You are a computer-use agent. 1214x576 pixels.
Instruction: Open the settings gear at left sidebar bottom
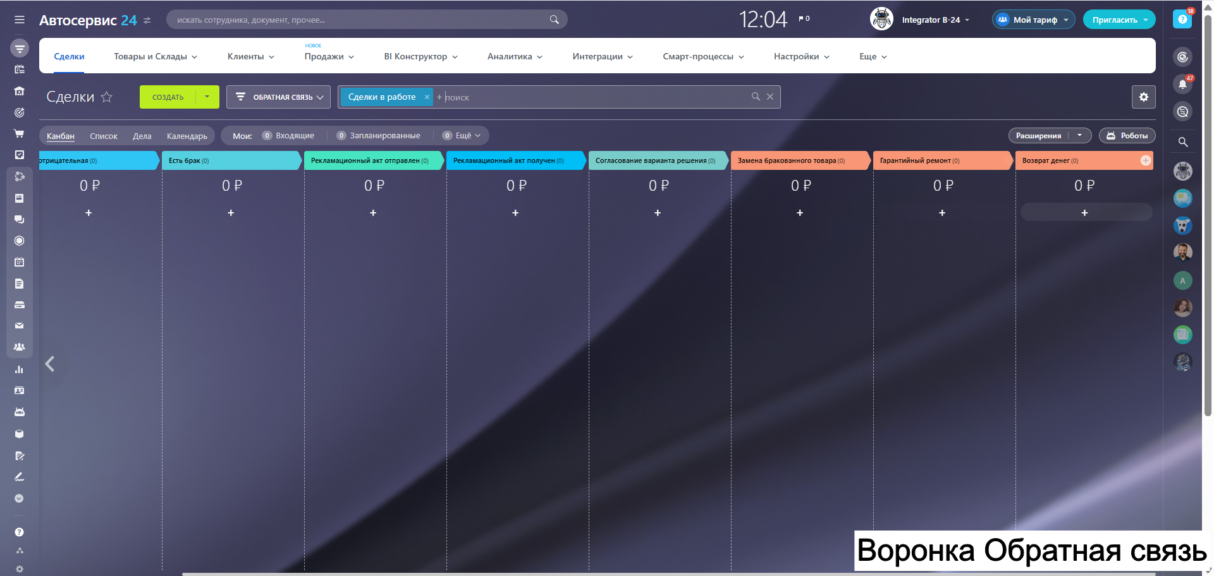[x=20, y=569]
